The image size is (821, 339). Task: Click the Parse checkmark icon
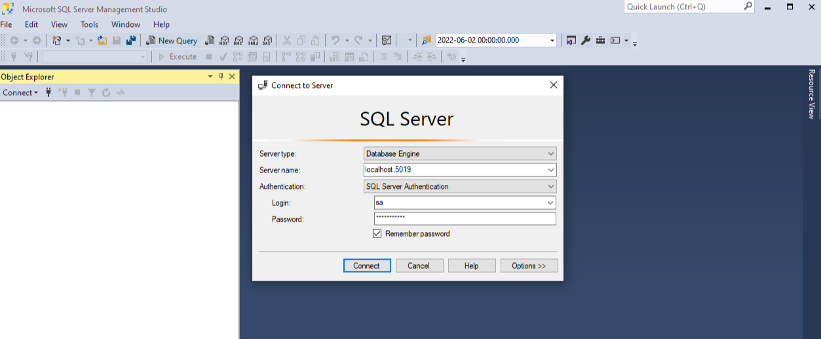coord(223,57)
